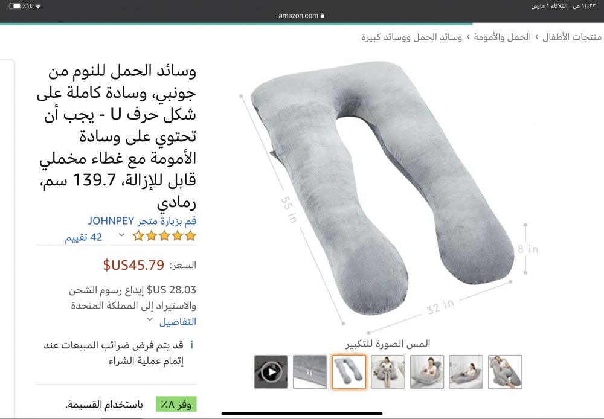
Task: Tap the Wi-Fi status icon
Action: tap(37, 6)
